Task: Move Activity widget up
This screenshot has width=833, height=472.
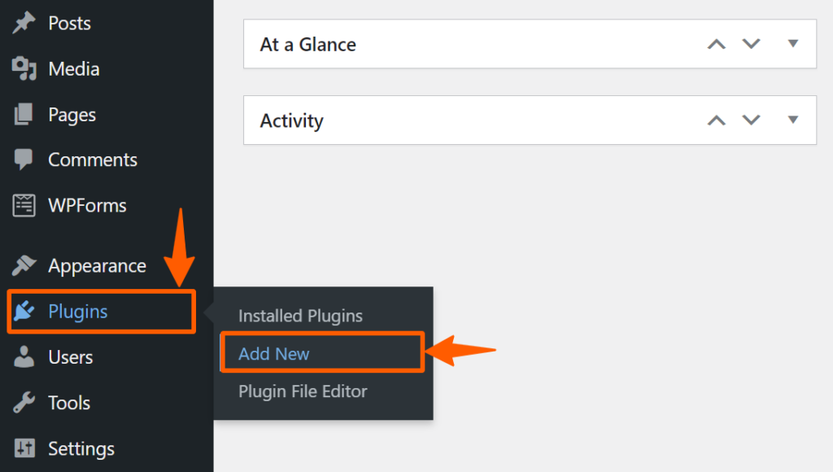Action: point(717,120)
